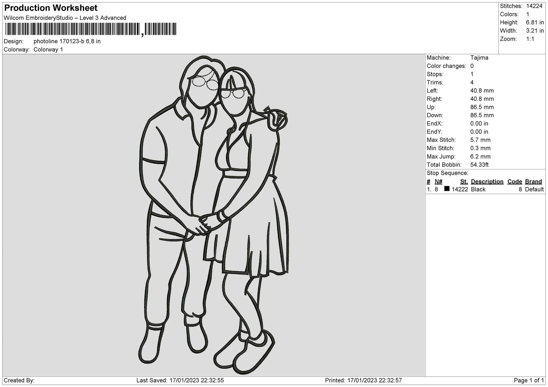Click the Trims value 4
The width and height of the screenshot is (548, 387).
coord(472,83)
